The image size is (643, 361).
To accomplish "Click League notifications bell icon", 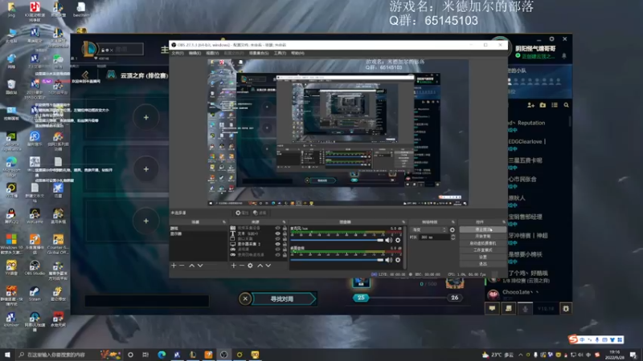I will click(x=564, y=55).
